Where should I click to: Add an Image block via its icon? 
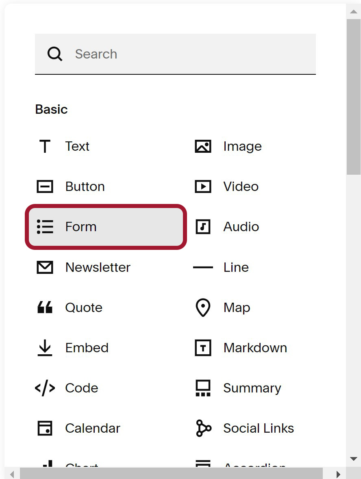[x=203, y=146]
